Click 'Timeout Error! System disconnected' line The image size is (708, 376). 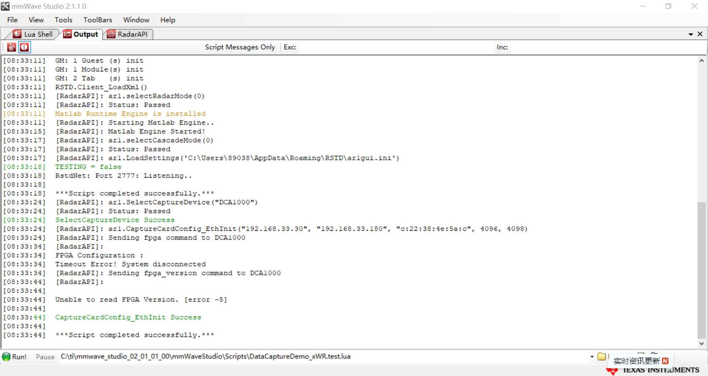coord(131,264)
